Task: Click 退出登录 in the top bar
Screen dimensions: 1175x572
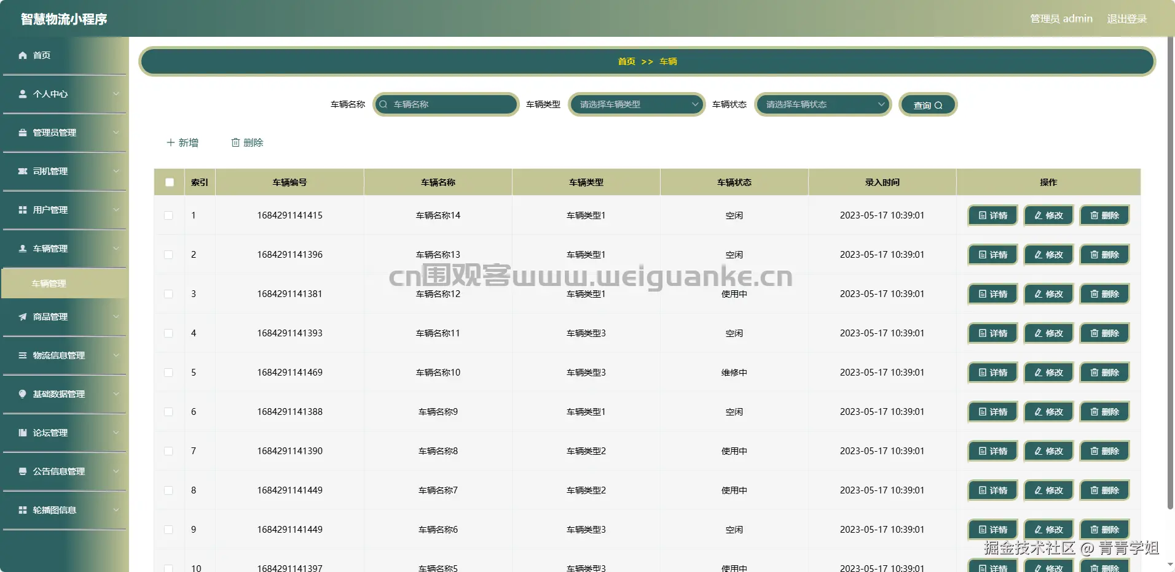Action: click(1126, 18)
